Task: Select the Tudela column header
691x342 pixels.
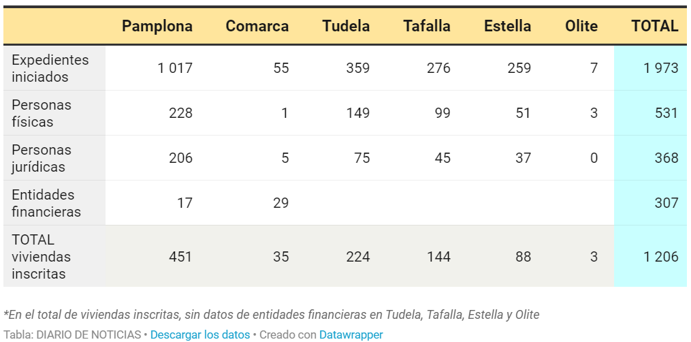Action: 347,26
